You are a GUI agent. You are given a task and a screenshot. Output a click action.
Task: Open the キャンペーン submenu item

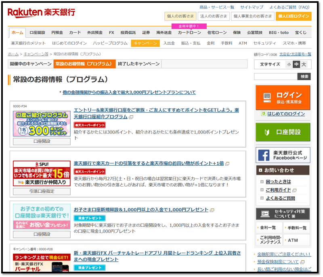point(145,43)
